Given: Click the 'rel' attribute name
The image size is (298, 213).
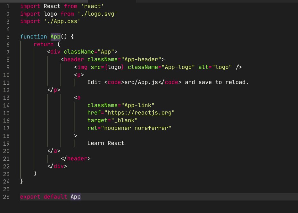Looking at the screenshot, I should tap(92, 128).
